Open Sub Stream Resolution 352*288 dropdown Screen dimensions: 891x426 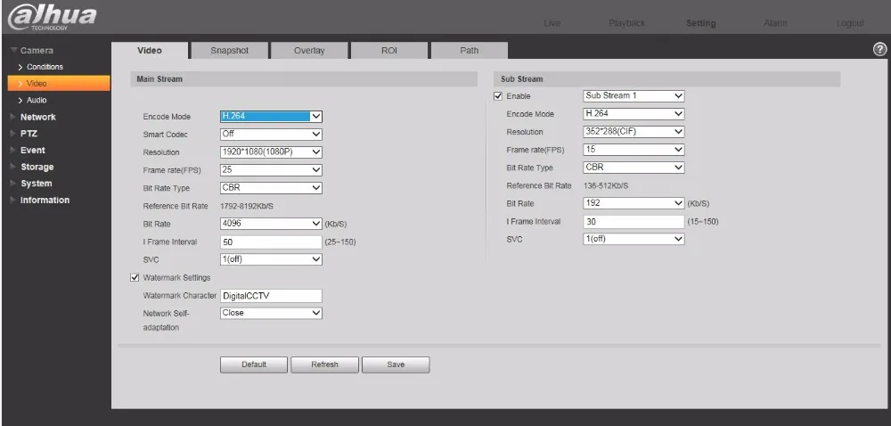[634, 132]
